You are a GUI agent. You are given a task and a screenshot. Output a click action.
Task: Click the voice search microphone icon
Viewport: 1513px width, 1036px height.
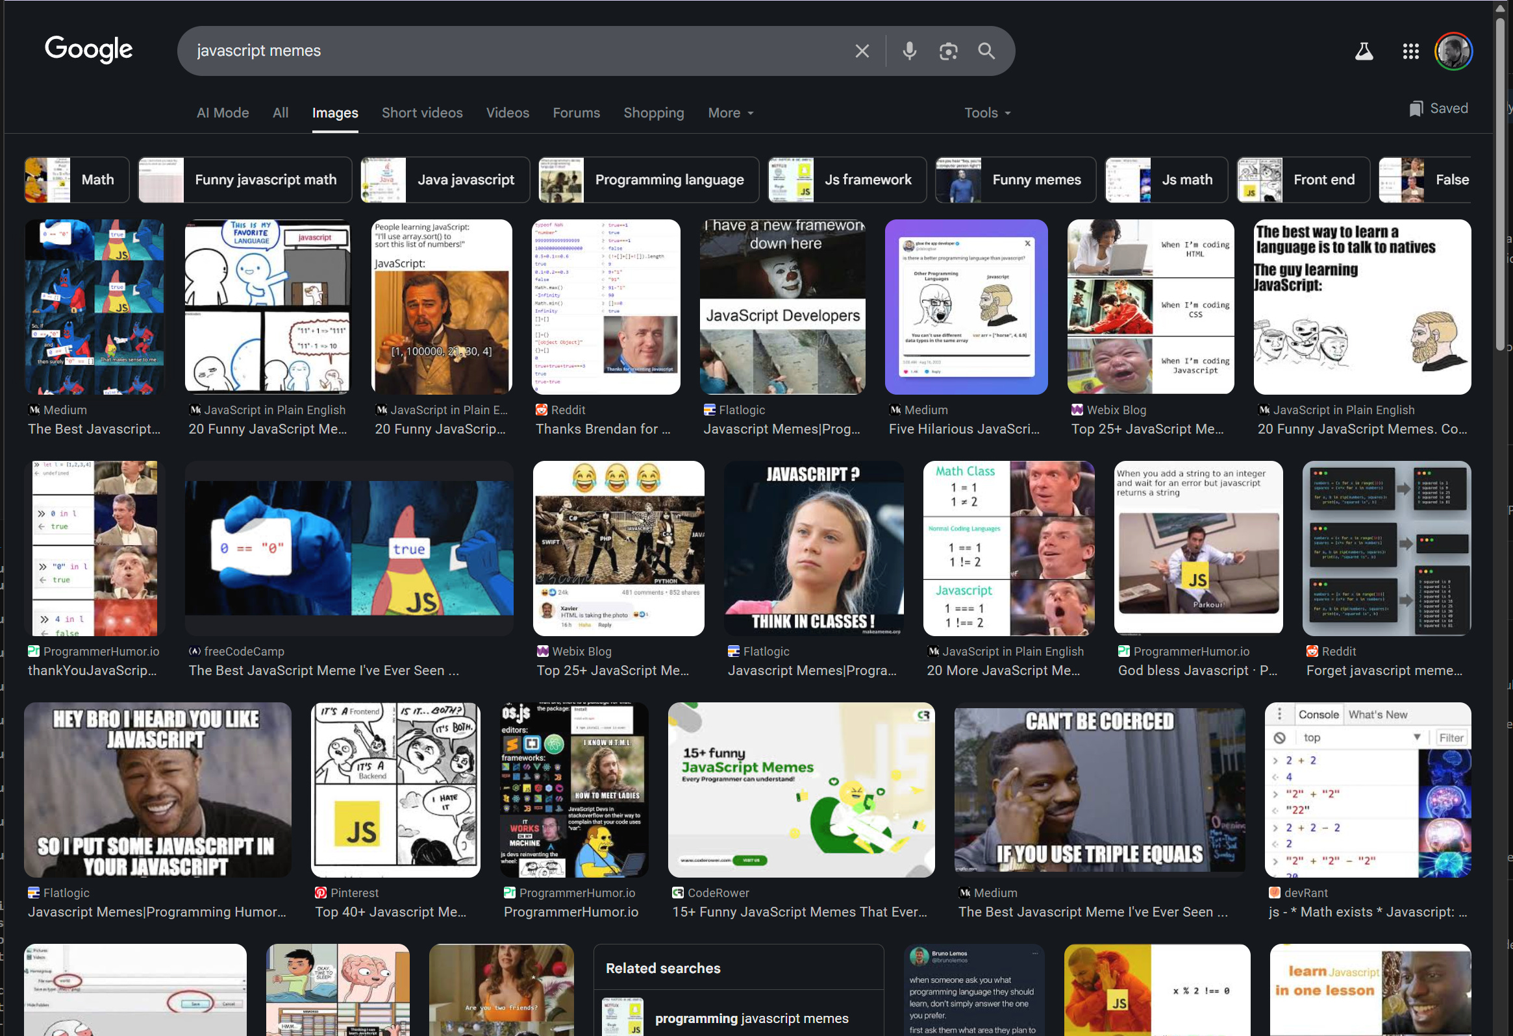click(910, 51)
